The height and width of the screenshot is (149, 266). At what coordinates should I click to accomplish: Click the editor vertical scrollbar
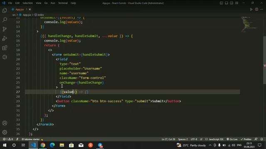(x=264, y=60)
